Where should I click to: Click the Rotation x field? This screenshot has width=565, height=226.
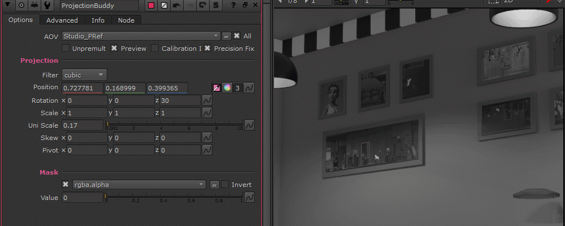click(x=87, y=100)
